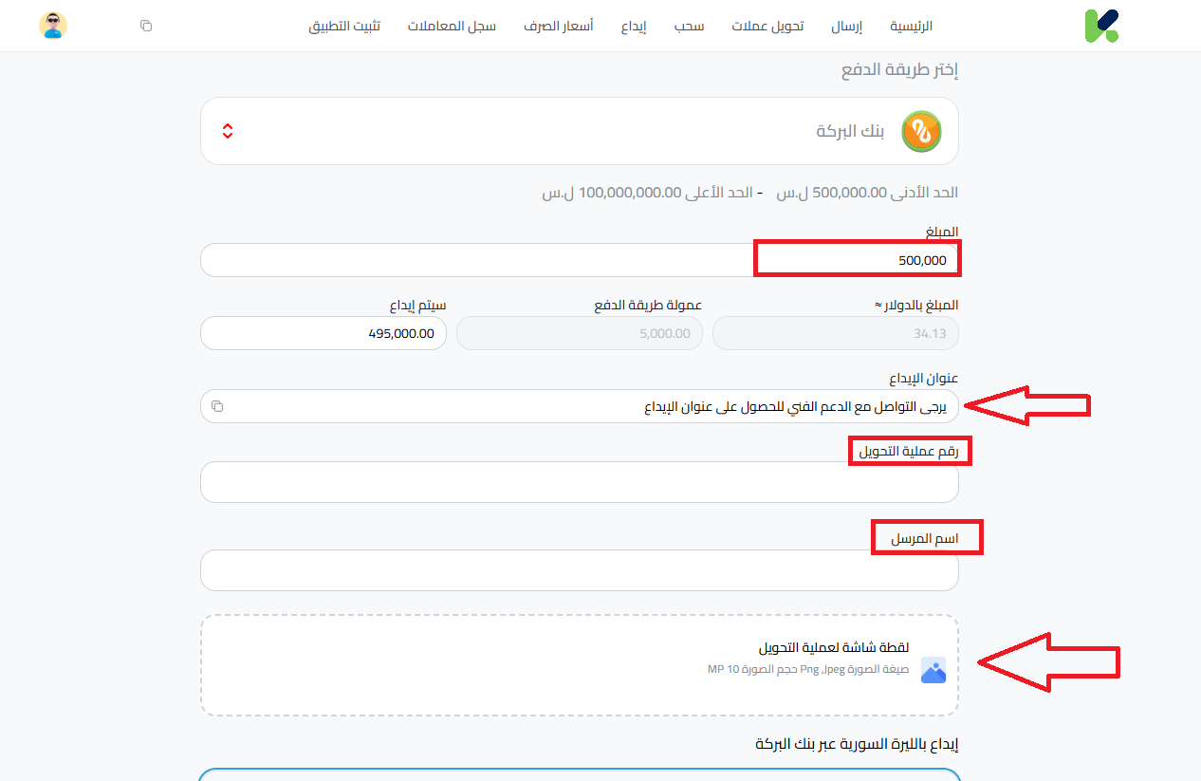Open the بنك البركة payment method dropdown

click(x=579, y=131)
